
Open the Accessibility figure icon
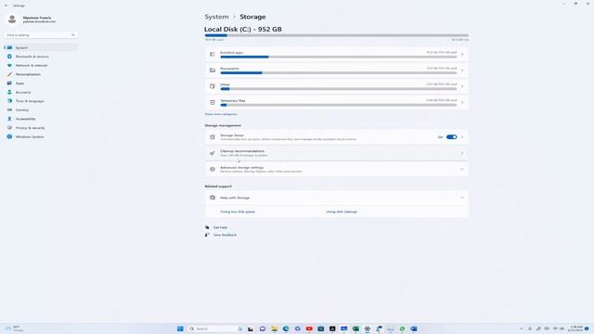[9, 119]
